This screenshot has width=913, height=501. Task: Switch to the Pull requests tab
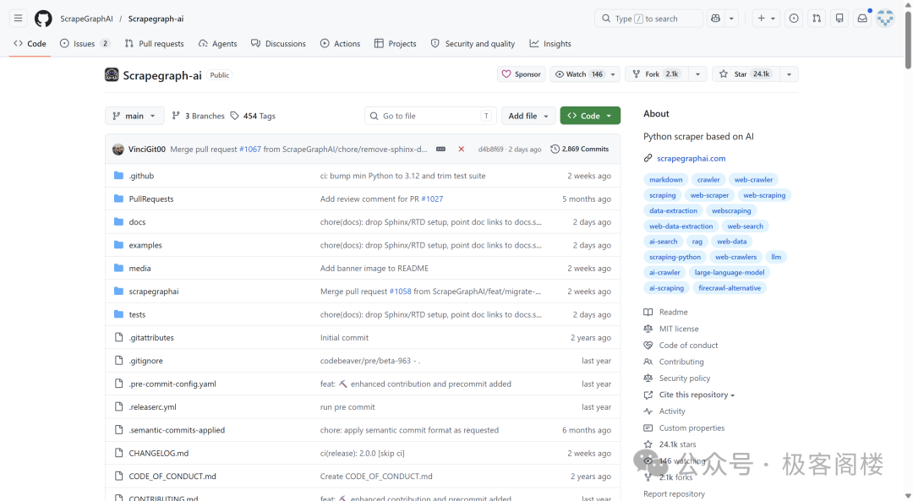pos(155,44)
